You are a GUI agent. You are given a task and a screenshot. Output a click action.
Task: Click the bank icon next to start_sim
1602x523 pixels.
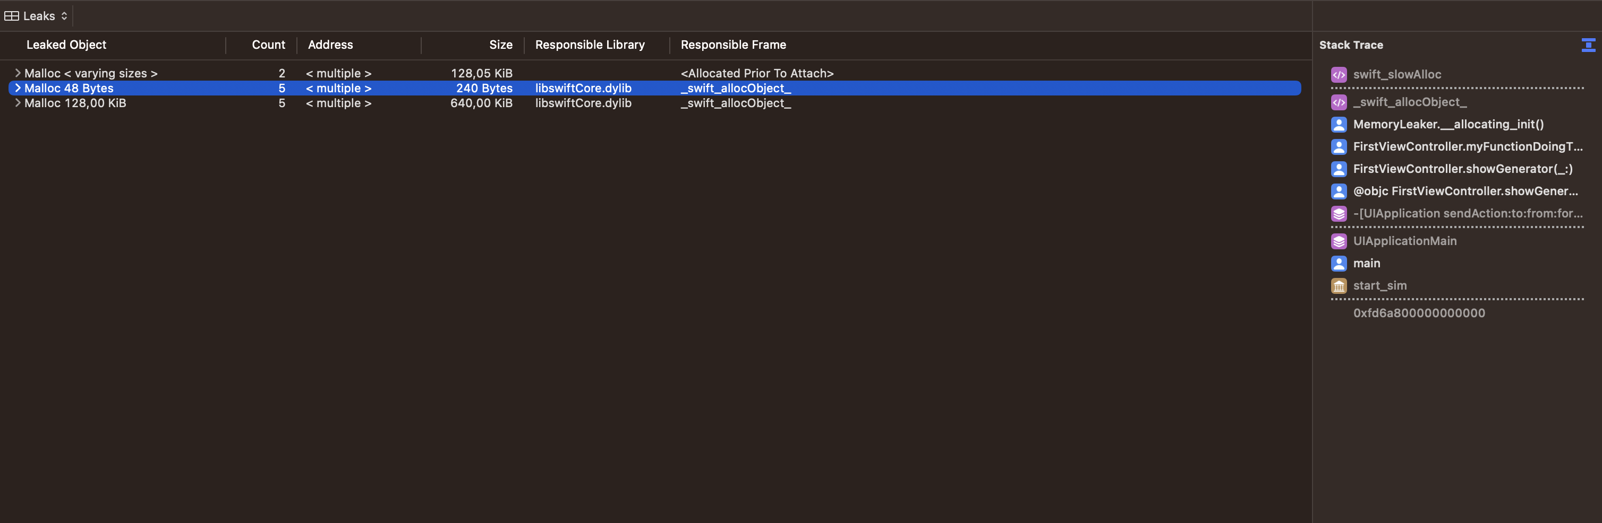1339,286
